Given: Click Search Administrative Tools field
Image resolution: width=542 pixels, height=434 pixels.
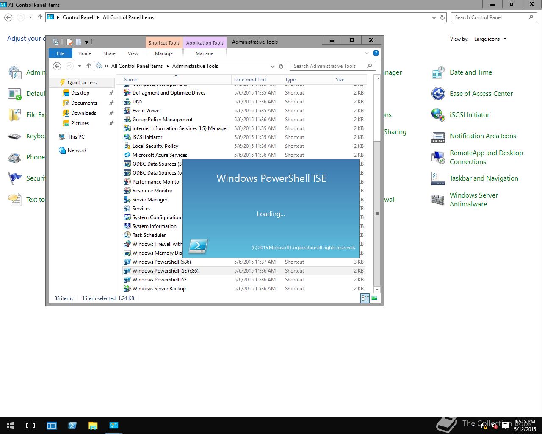Looking at the screenshot, I should [333, 66].
